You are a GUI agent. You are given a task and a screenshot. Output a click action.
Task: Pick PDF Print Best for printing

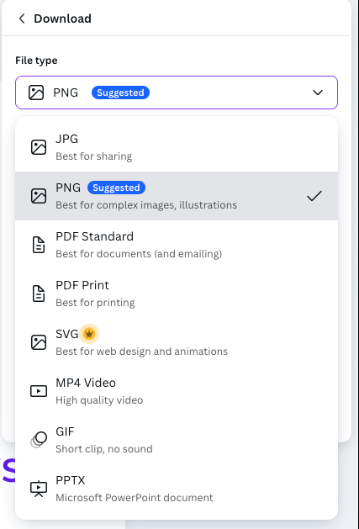pos(177,294)
